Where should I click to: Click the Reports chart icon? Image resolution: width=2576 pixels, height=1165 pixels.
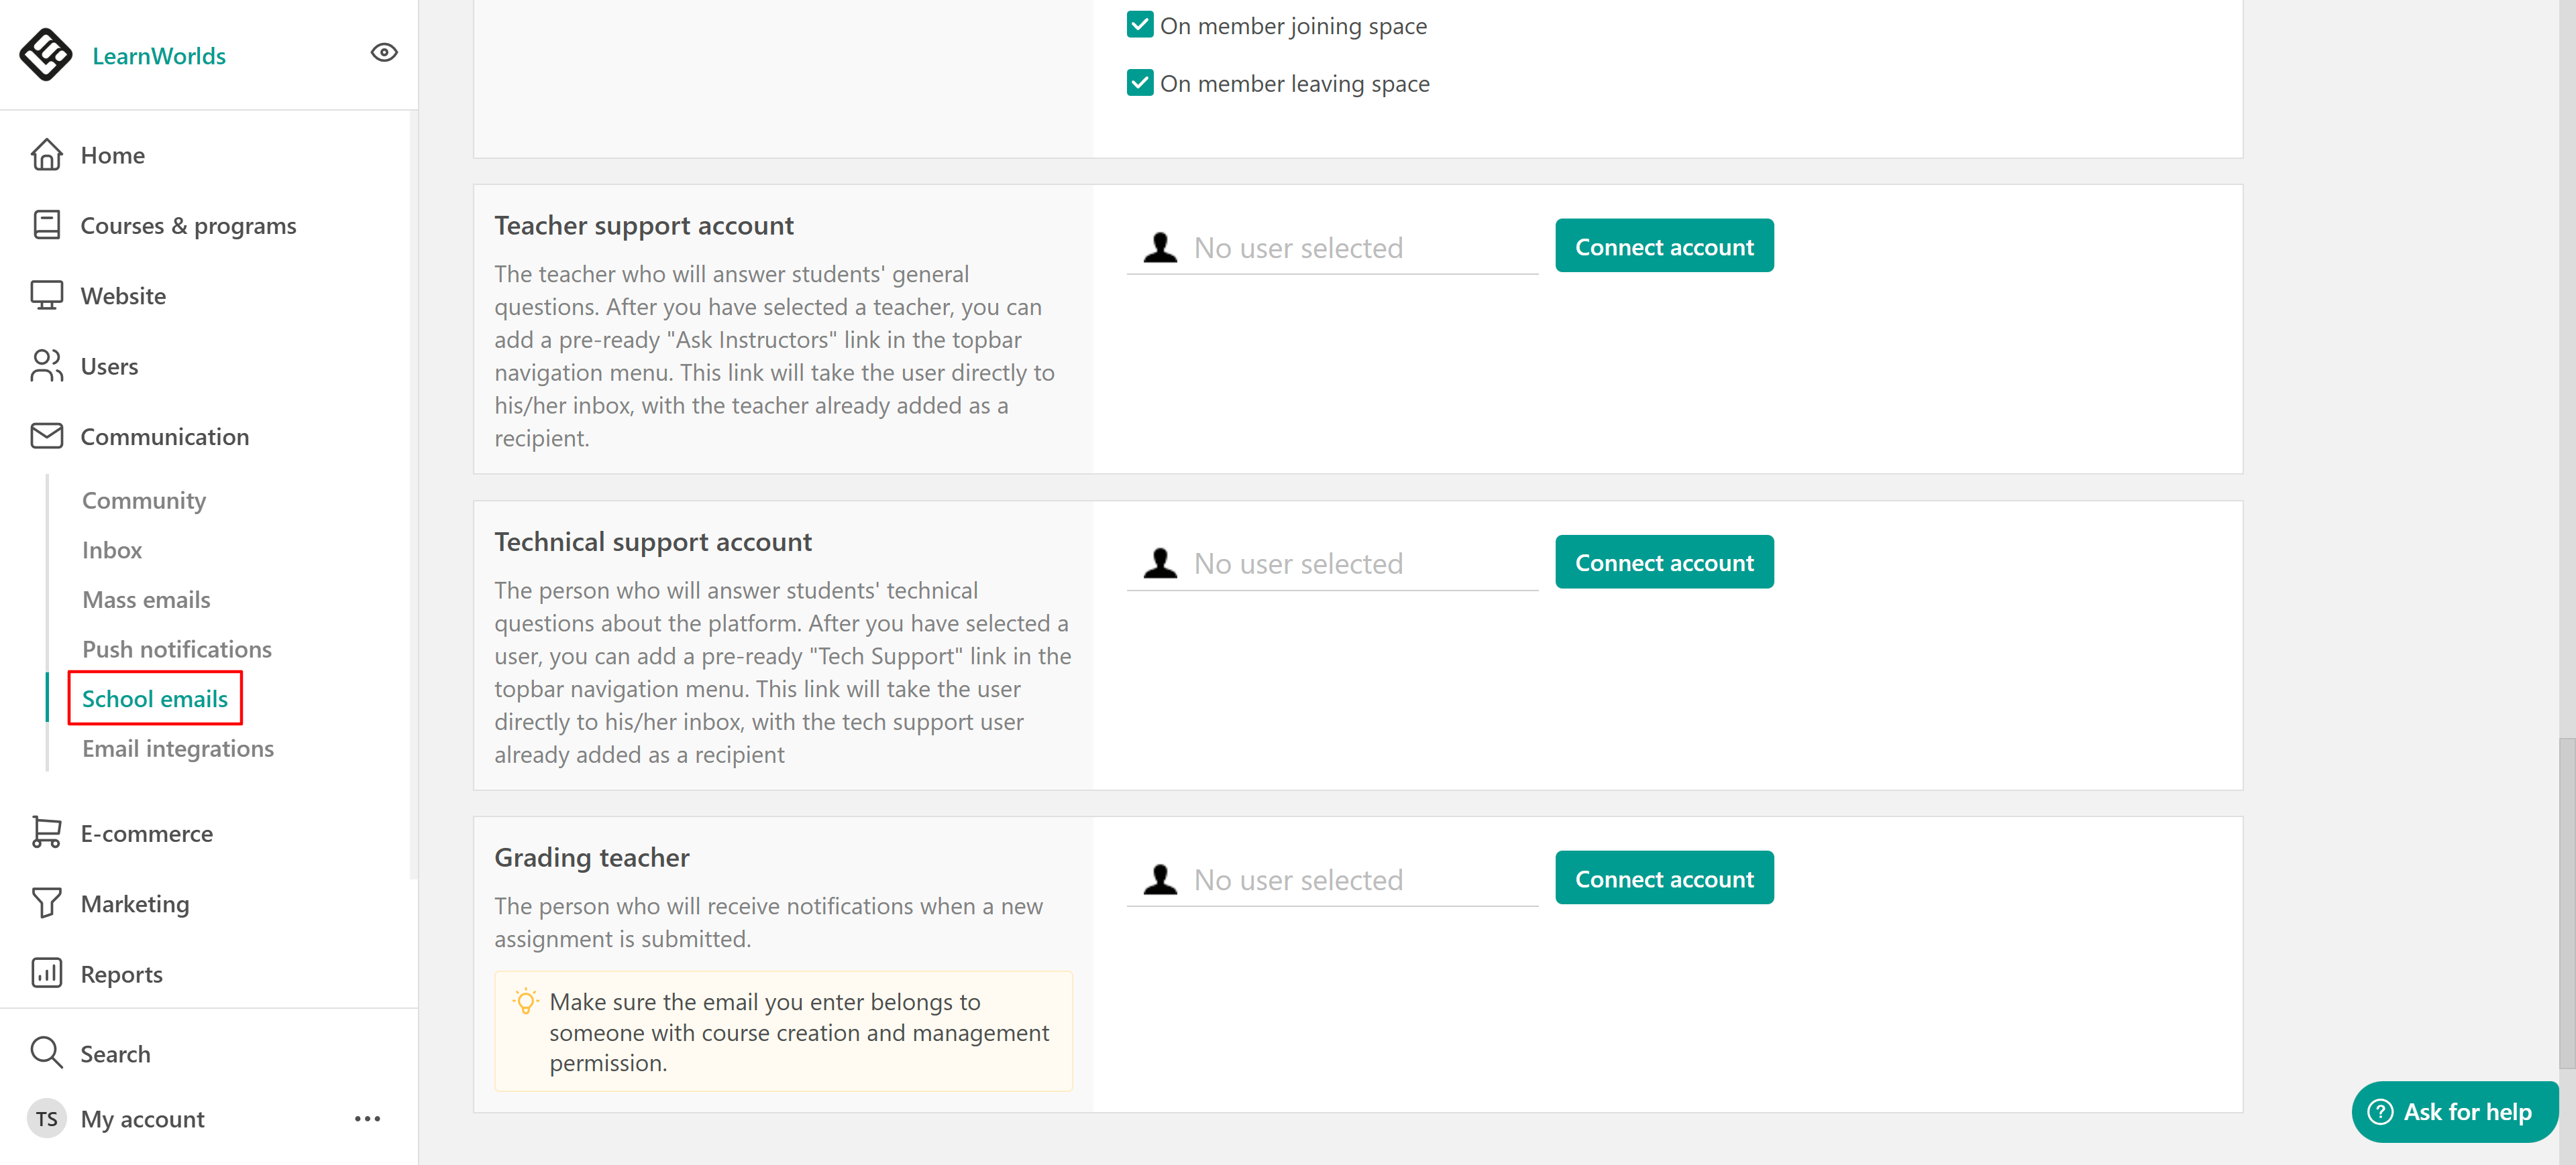tap(46, 973)
